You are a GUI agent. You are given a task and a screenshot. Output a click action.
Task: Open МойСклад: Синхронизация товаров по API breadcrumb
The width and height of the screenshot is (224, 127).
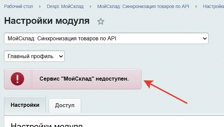(143, 6)
